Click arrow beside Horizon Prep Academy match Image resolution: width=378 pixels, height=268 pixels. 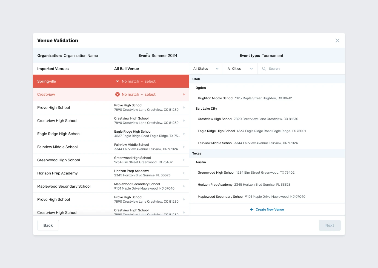184,173
